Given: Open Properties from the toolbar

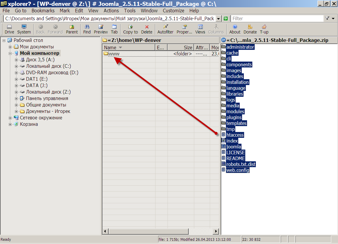Looking at the screenshot, I should [184, 29].
